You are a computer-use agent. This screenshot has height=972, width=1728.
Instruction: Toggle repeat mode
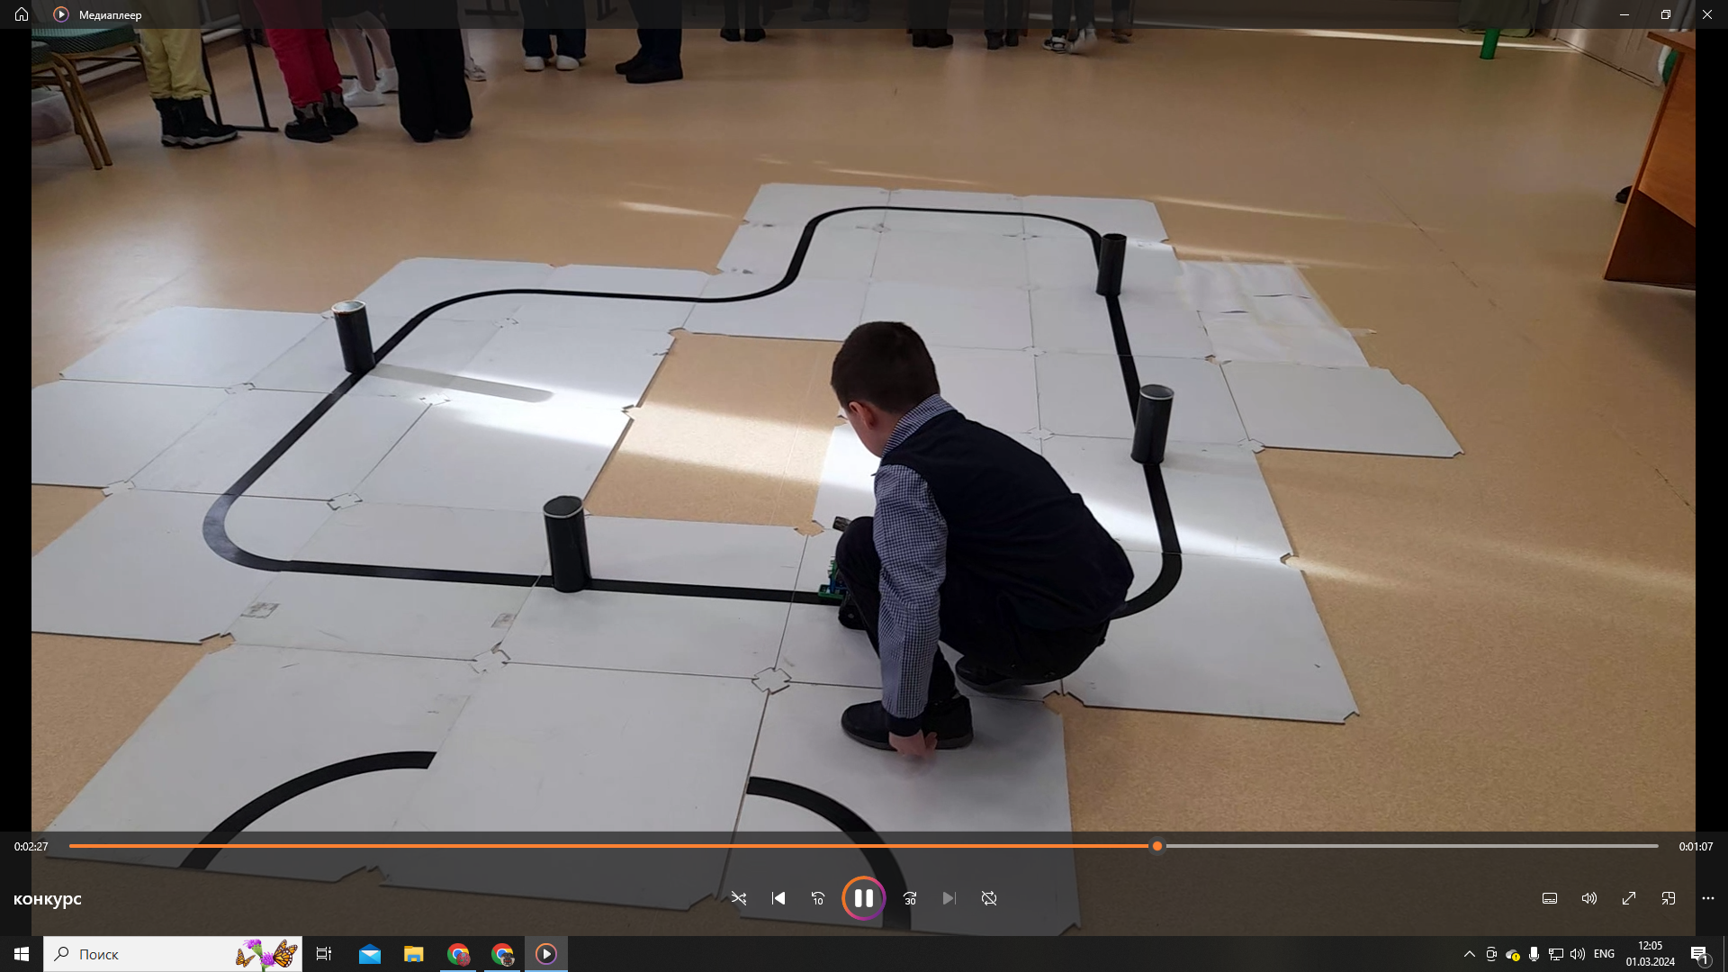989,898
